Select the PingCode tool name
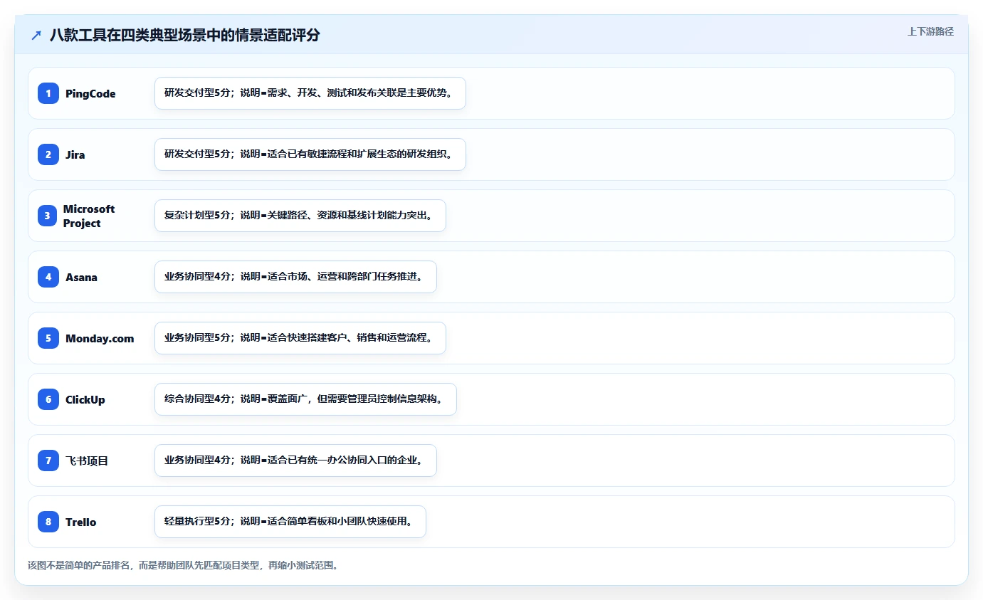The width and height of the screenshot is (983, 600). (90, 93)
